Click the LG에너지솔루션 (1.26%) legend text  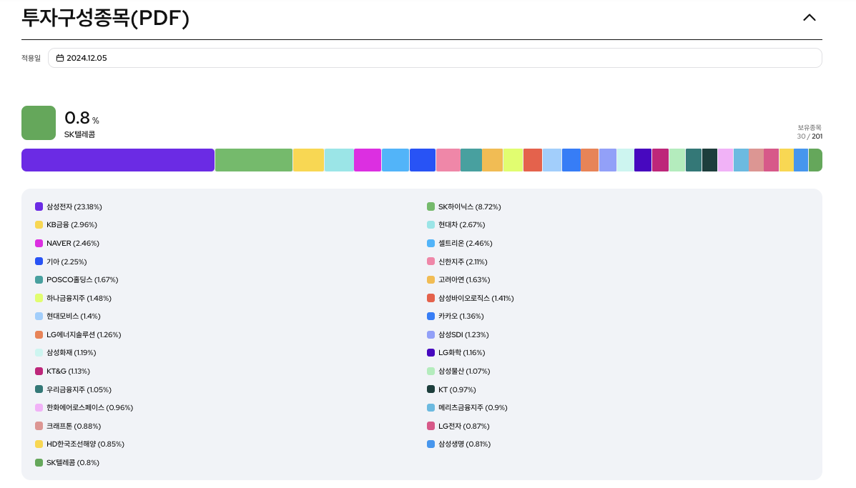(84, 335)
